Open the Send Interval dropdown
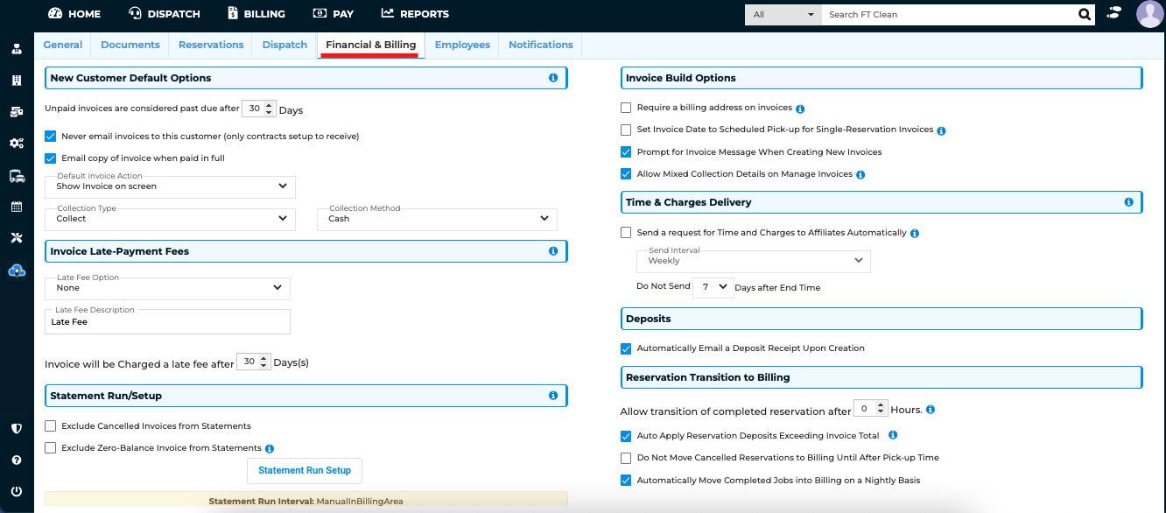This screenshot has height=513, width=1166. pos(754,261)
